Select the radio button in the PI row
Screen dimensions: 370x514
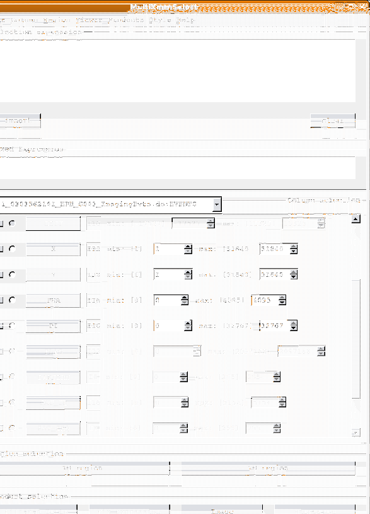click(12, 325)
